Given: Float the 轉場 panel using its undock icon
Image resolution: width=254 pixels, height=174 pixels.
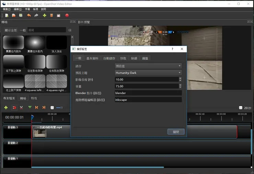Looking at the screenshot, I should (x=71, y=22).
